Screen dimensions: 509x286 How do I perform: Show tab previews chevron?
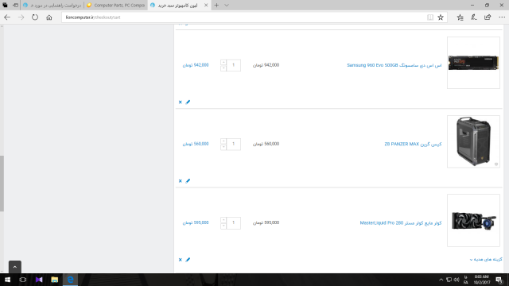coord(227,6)
